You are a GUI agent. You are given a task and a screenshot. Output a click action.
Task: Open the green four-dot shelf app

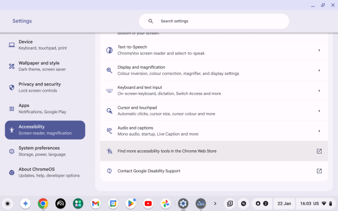point(78,204)
